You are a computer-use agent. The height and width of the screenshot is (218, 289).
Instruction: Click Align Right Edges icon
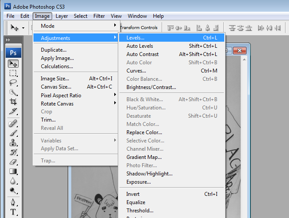coord(216,28)
